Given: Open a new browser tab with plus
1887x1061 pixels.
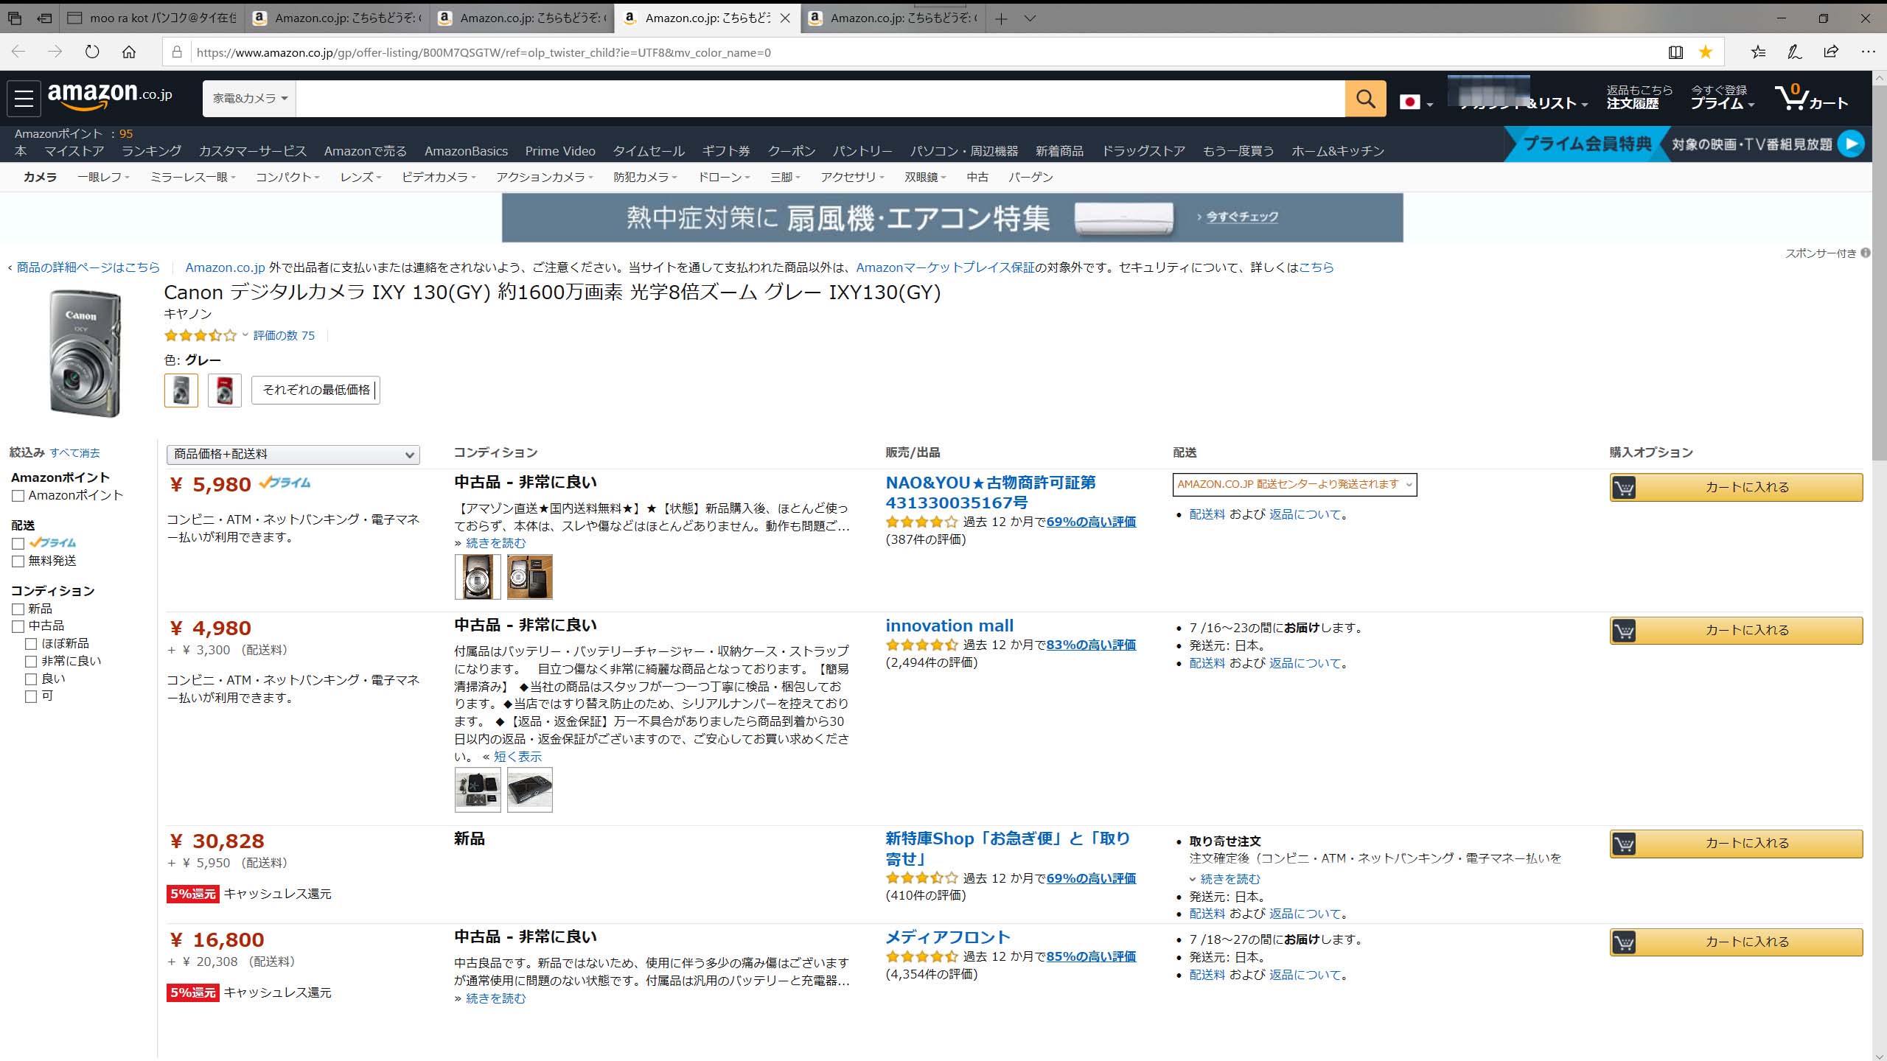Looking at the screenshot, I should (1001, 18).
